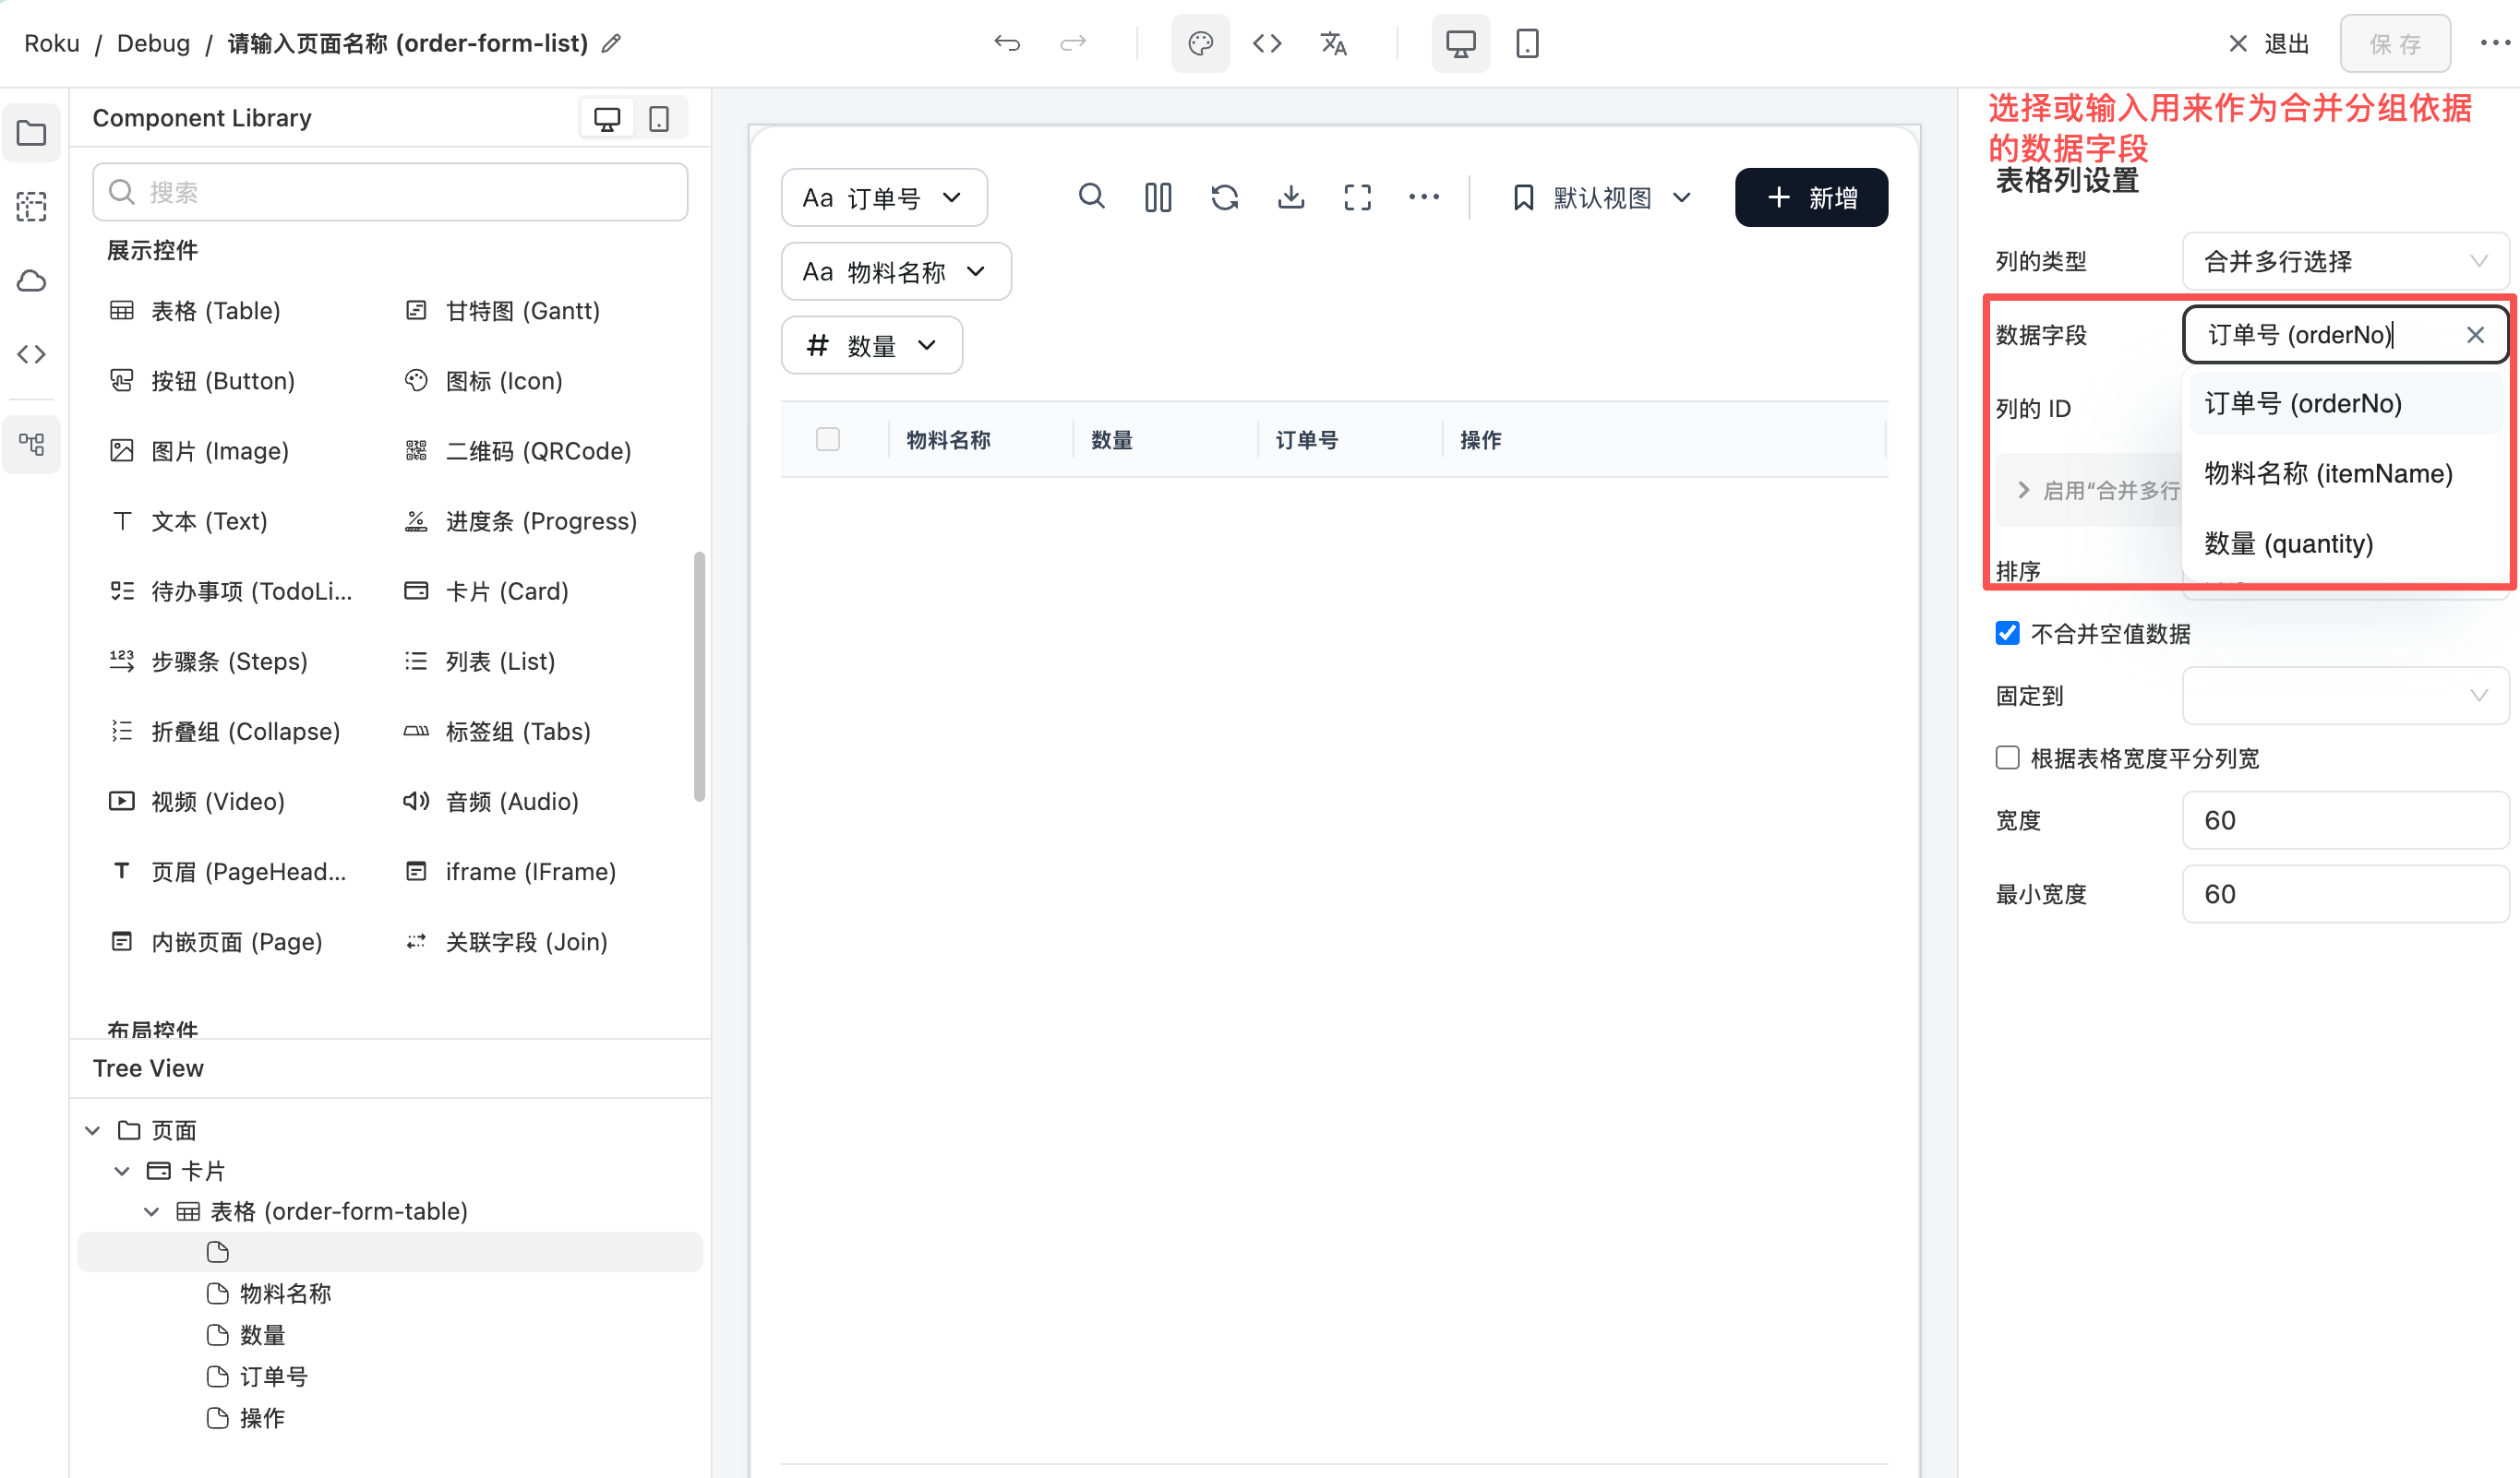Click the redo arrow in top toolbar

point(1073,43)
